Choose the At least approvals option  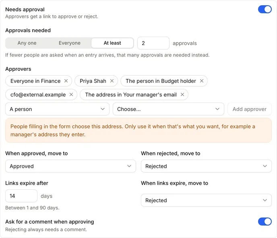[112, 43]
